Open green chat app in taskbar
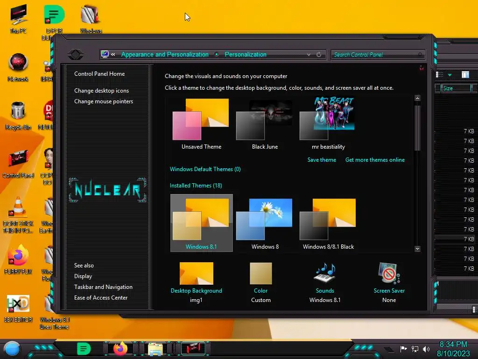Viewport: 478px width, 359px height. 84,349
